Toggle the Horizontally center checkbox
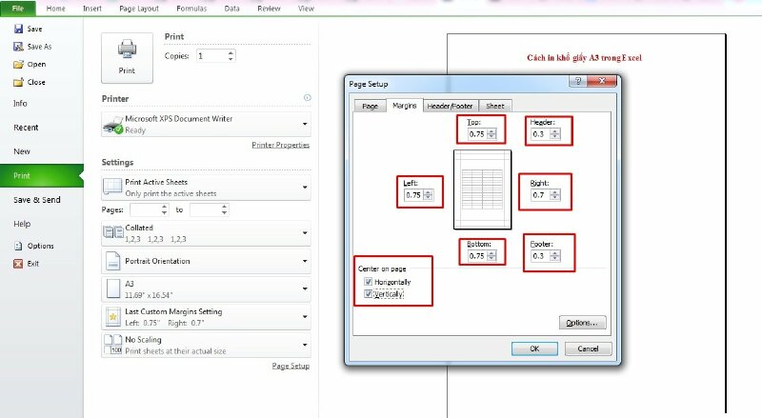The height and width of the screenshot is (418, 762). pos(369,282)
